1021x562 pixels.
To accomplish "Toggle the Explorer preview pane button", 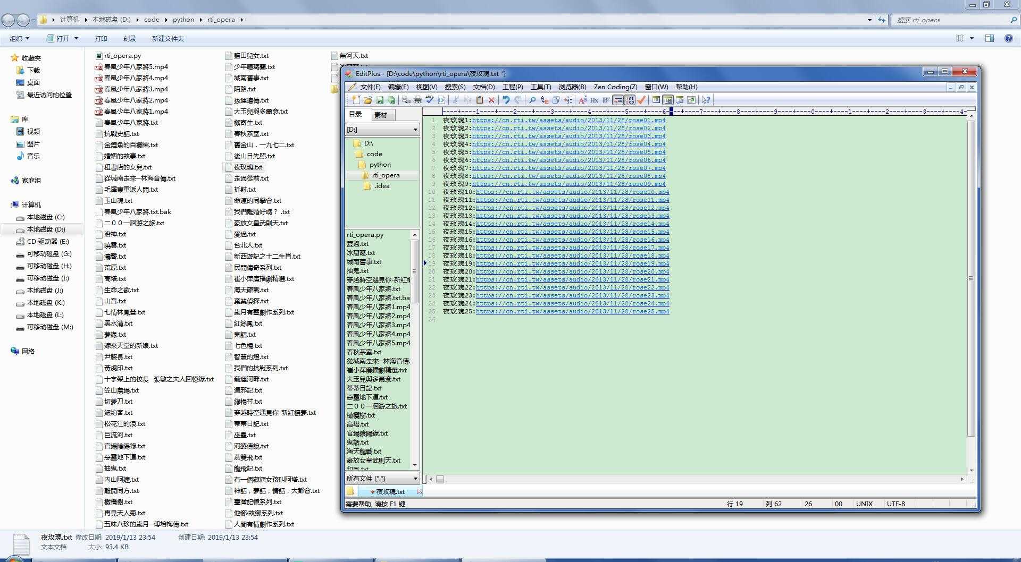I will pyautogui.click(x=990, y=38).
